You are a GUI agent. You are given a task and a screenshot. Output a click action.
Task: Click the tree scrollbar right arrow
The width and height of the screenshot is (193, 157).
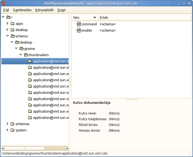[x=67, y=148]
